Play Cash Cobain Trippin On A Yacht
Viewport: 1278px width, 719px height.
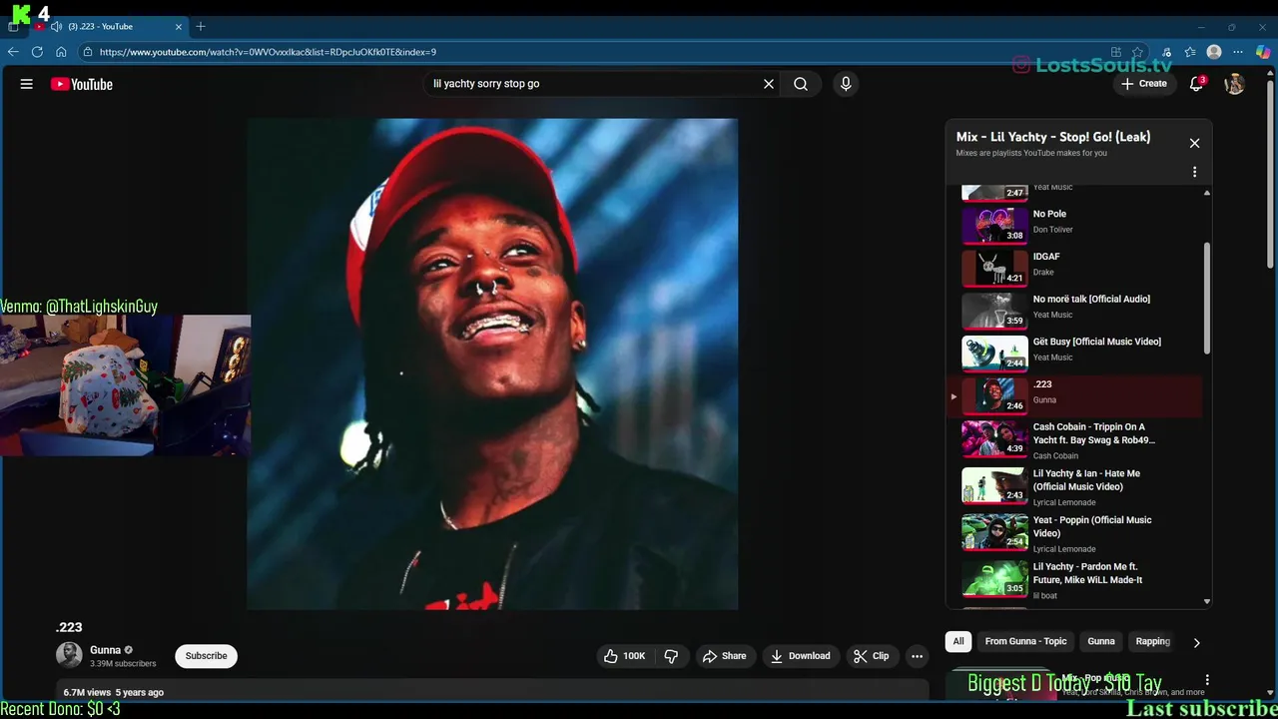[1073, 440]
